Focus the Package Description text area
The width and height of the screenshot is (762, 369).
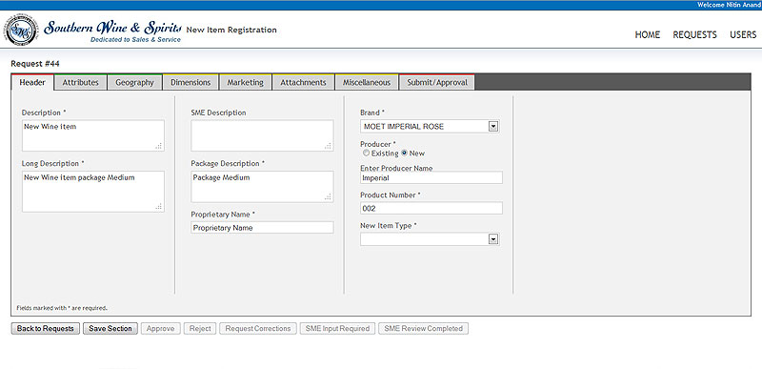(x=262, y=187)
